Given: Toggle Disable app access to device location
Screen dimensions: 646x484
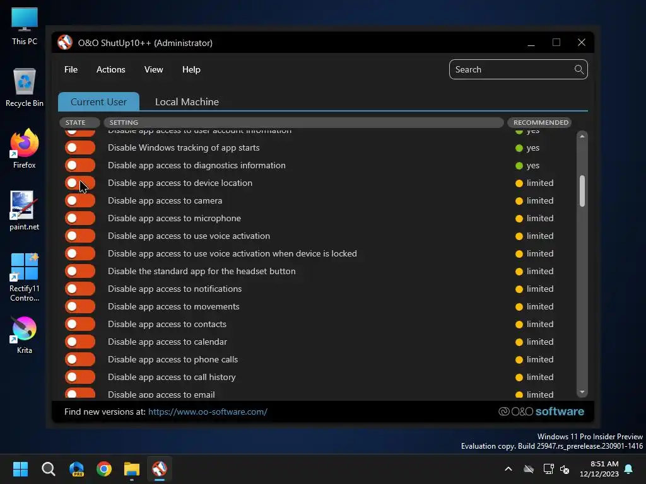Looking at the screenshot, I should (80, 183).
